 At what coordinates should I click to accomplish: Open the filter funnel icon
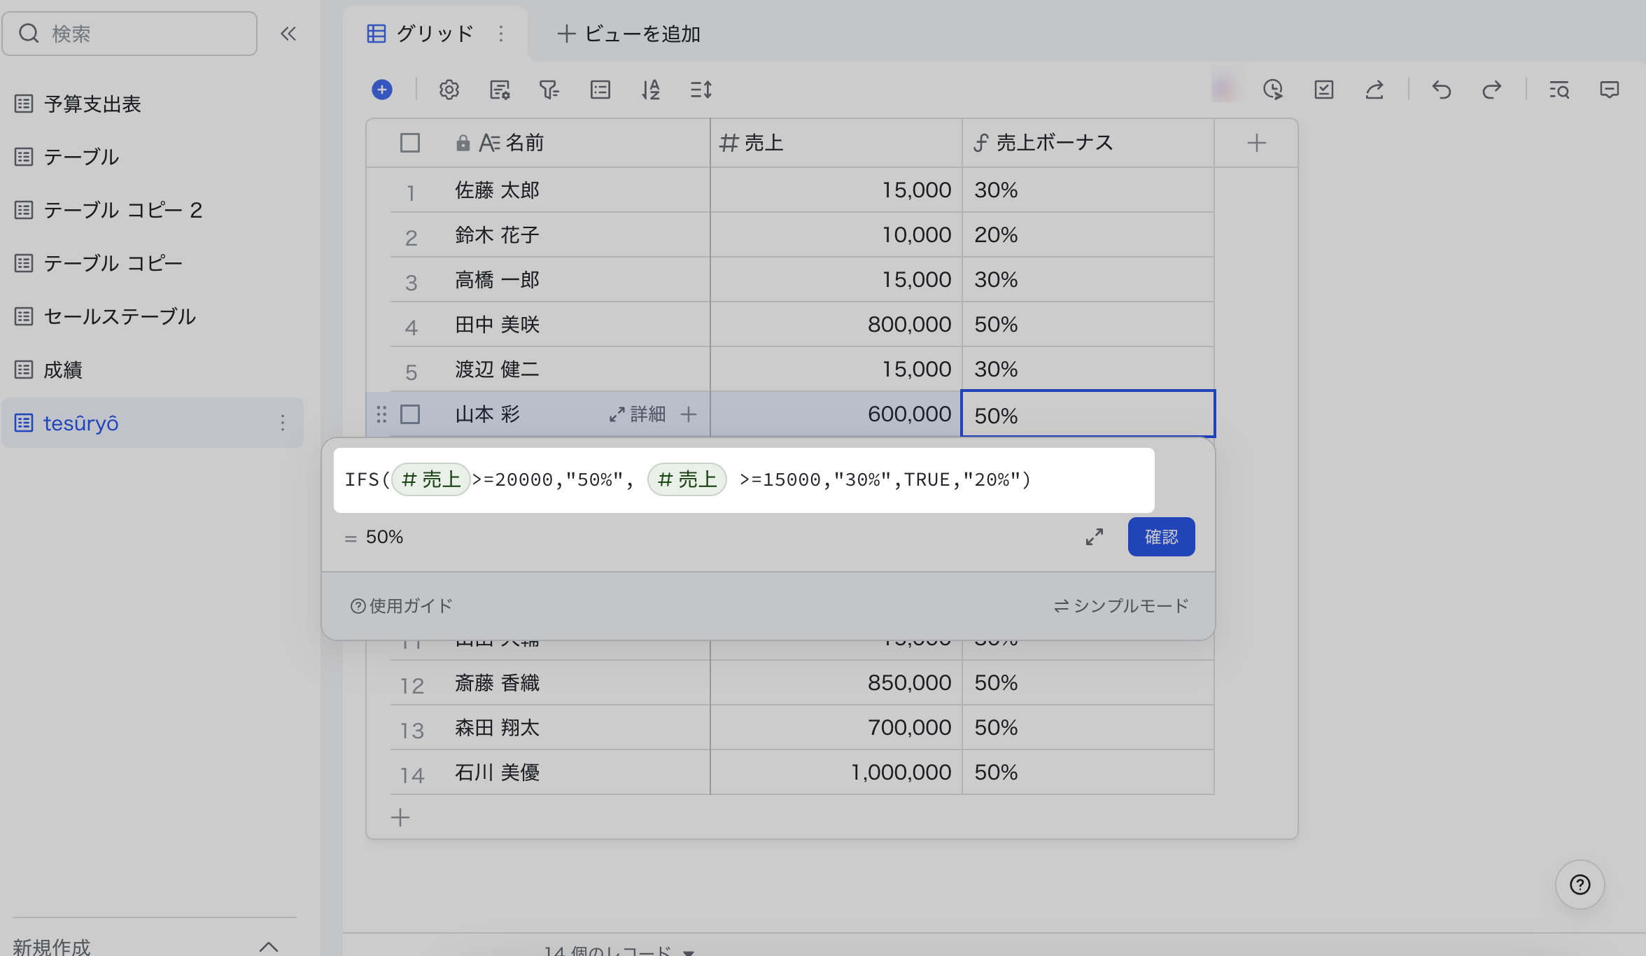[549, 90]
